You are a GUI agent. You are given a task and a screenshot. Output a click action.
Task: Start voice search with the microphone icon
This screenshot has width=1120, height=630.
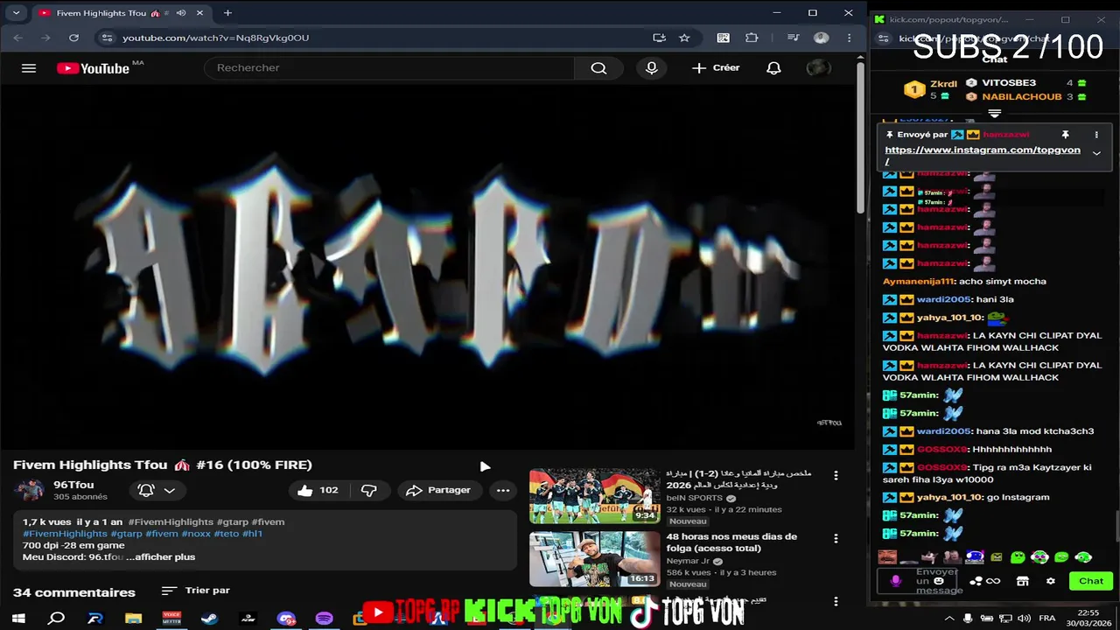pyautogui.click(x=651, y=68)
